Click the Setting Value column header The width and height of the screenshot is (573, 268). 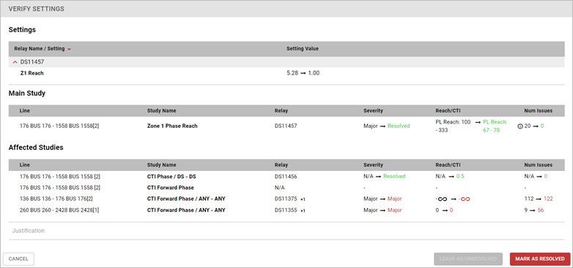coord(302,49)
